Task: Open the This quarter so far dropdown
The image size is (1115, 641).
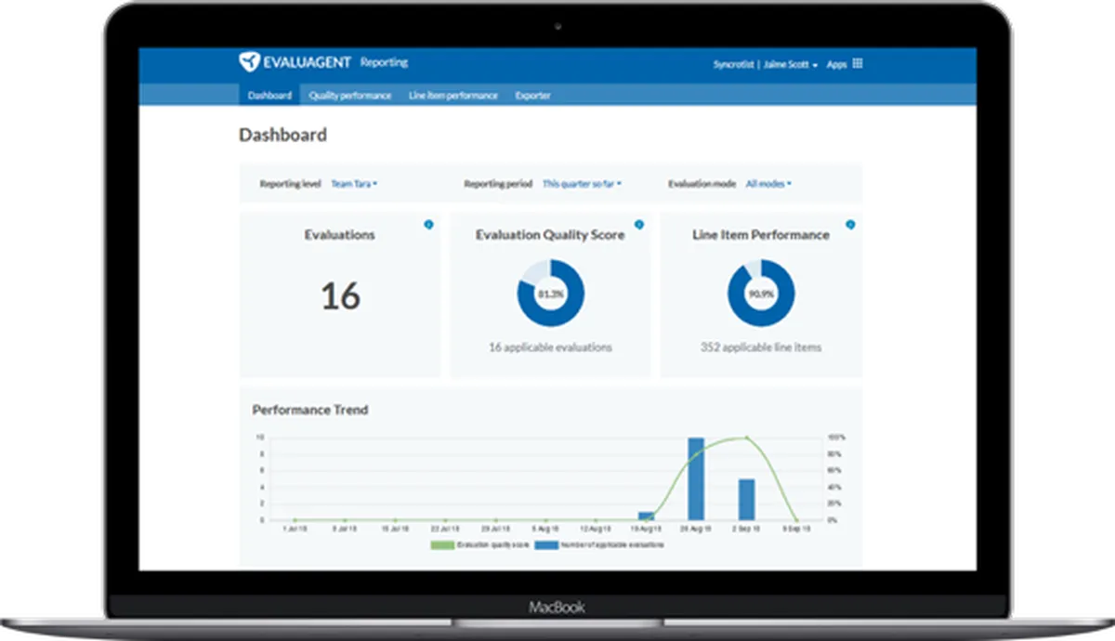Action: coord(582,184)
